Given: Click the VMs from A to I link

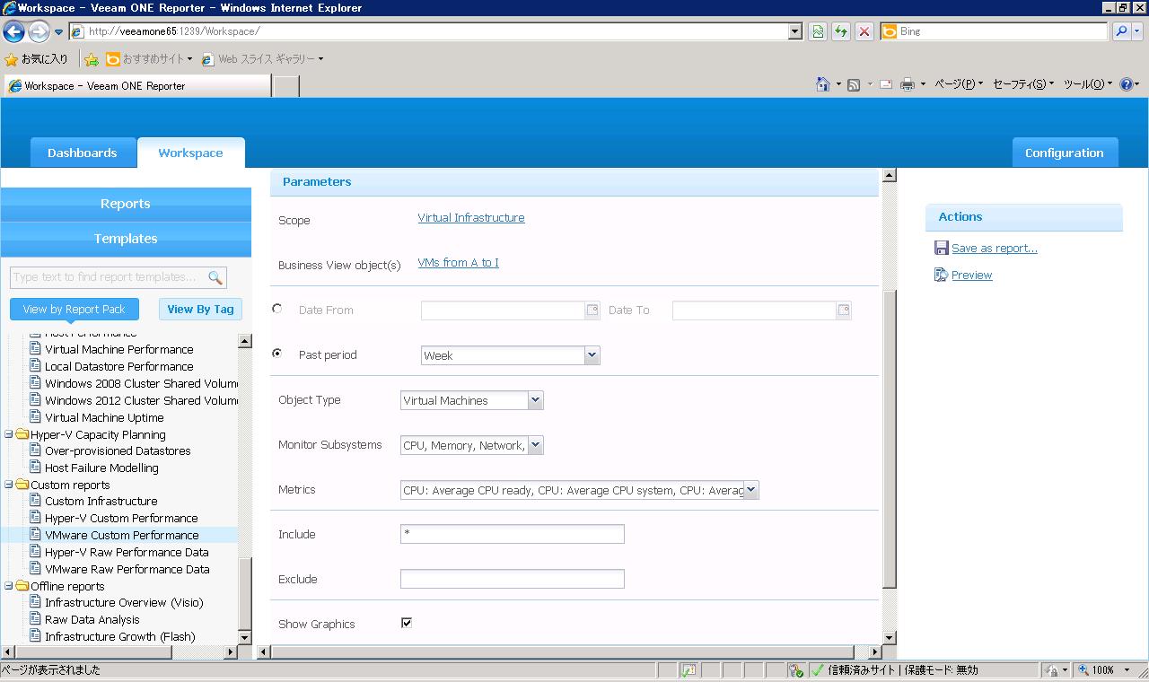Looking at the screenshot, I should pos(458,263).
